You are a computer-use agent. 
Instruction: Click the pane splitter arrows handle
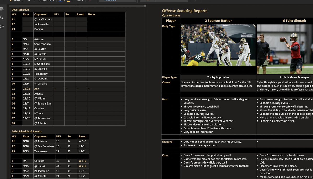[145, 6]
